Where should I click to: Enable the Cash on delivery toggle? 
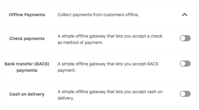click(x=185, y=94)
